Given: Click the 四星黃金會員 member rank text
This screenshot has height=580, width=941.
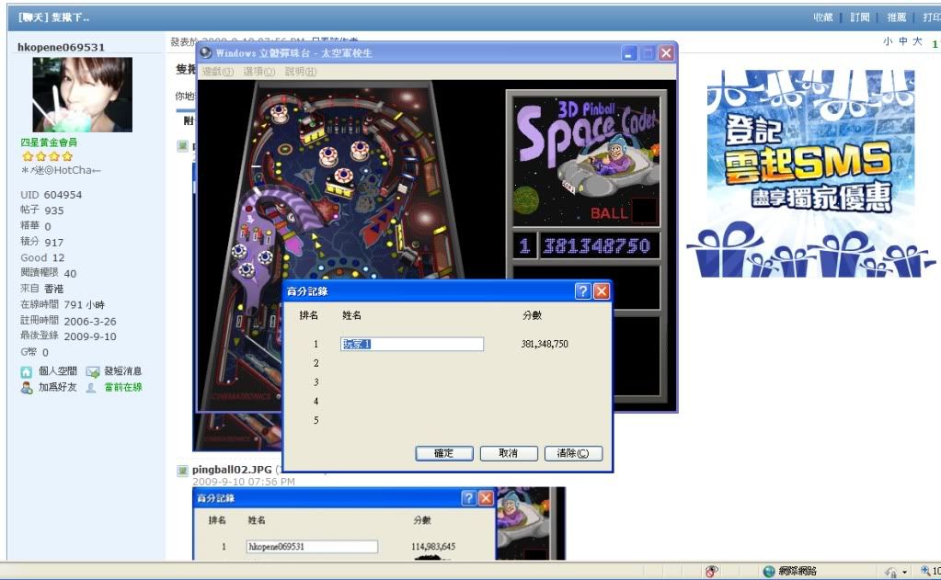Looking at the screenshot, I should [x=49, y=142].
